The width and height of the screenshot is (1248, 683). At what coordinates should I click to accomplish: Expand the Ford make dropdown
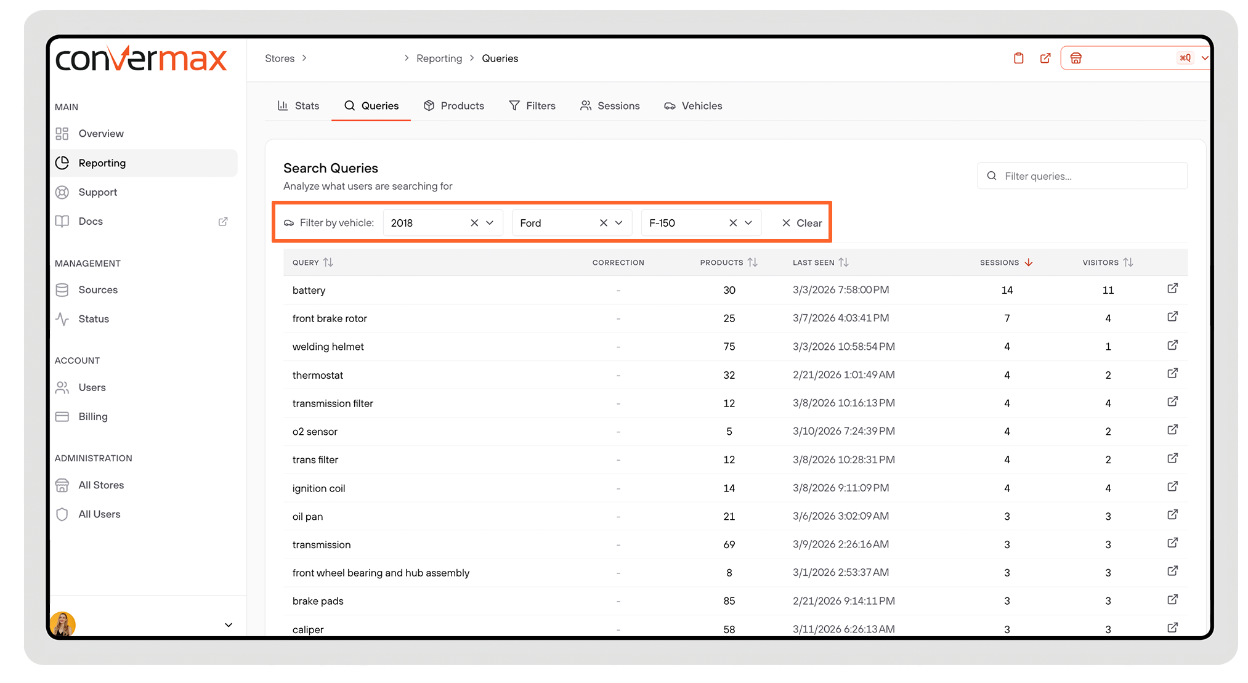click(619, 223)
